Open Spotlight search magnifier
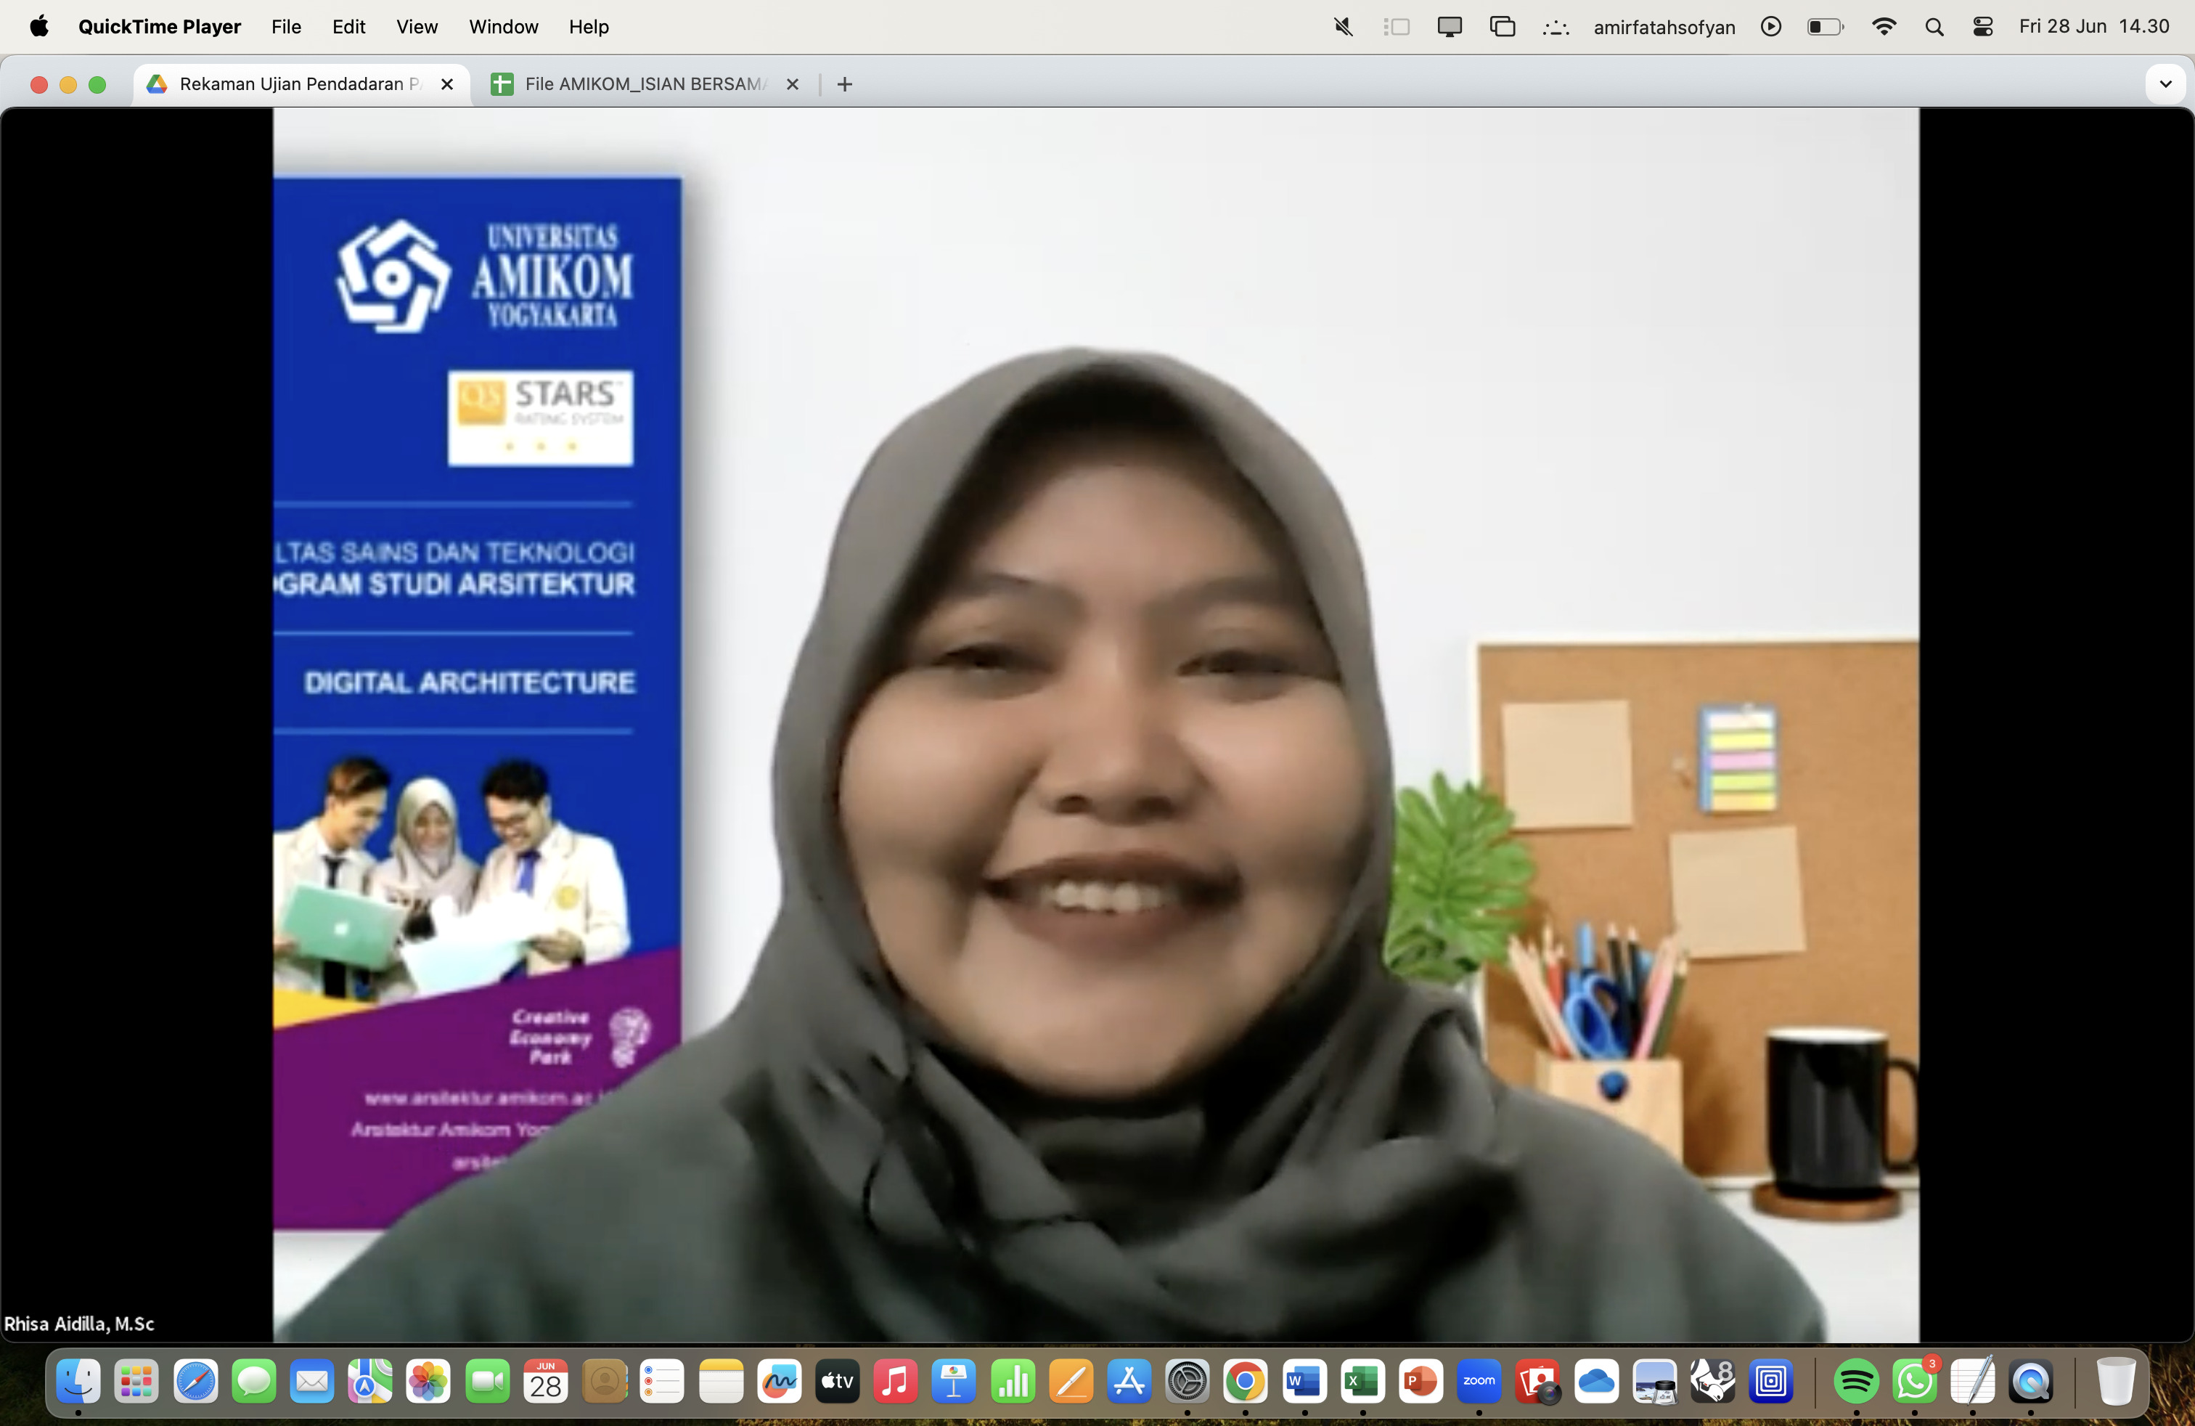Screen dimensions: 2195x1426 pyautogui.click(x=1934, y=27)
